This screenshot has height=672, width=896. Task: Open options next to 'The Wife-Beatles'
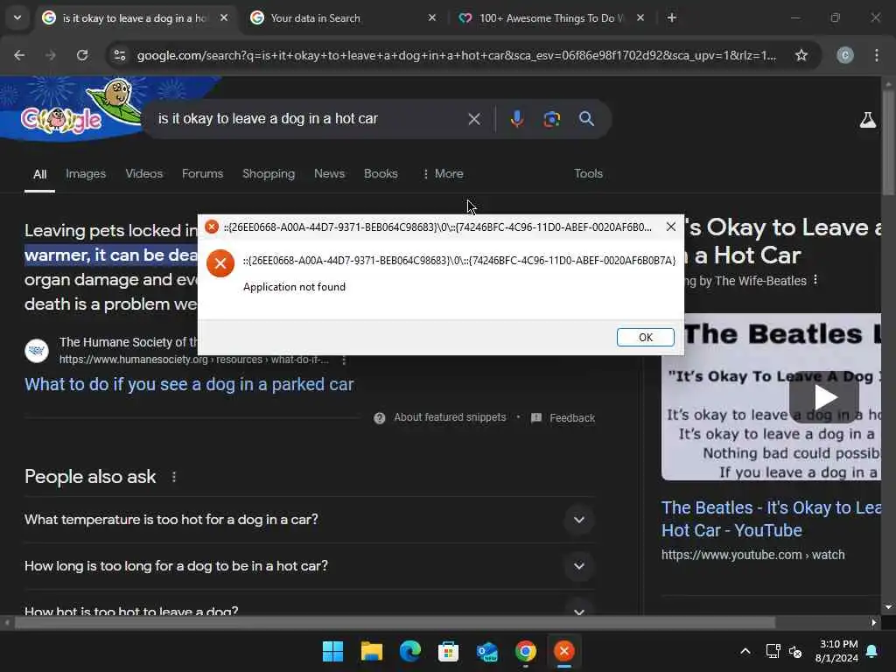click(x=815, y=280)
